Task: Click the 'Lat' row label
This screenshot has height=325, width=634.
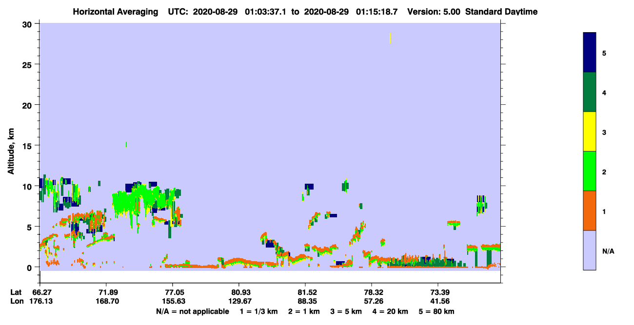Action: 16,292
